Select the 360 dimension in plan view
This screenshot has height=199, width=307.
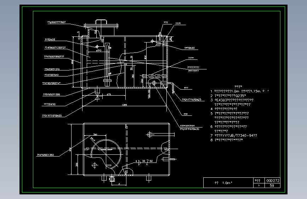pyautogui.click(x=95, y=134)
